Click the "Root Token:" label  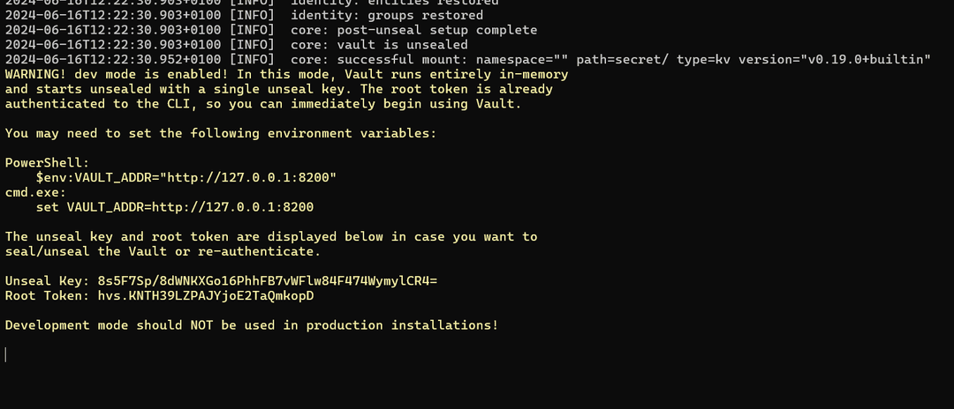(47, 296)
